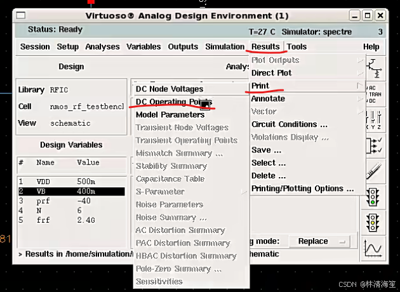Open the window menu box in title bar

click(x=21, y=16)
